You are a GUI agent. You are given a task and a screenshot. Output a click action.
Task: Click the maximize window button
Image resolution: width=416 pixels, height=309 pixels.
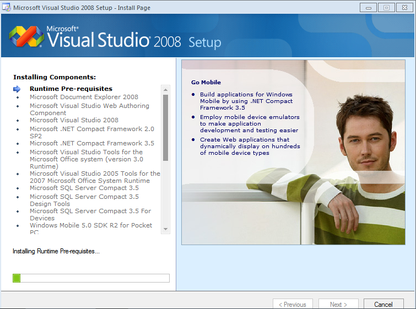click(x=386, y=7)
